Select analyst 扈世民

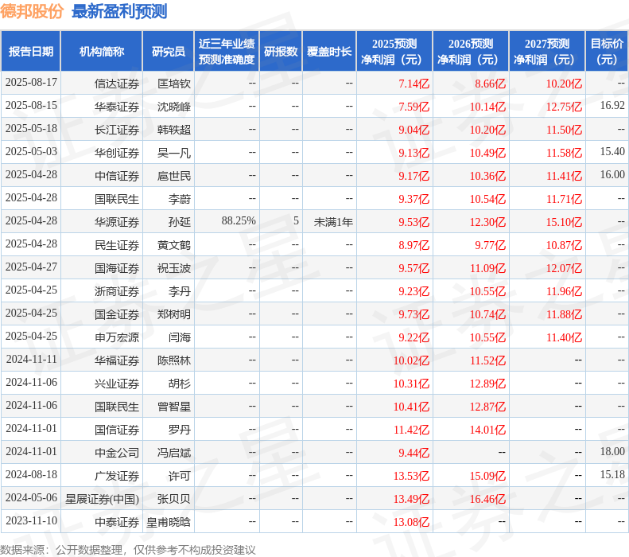pos(174,176)
